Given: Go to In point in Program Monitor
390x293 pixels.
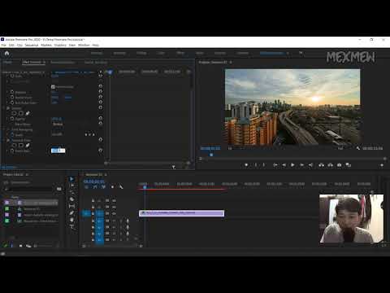Looking at the screenshot, I should tap(275, 165).
